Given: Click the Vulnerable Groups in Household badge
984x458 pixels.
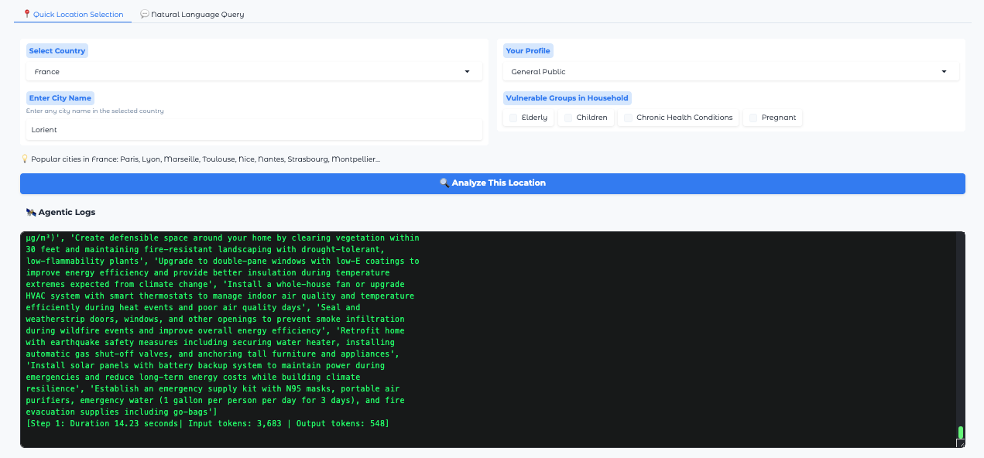Looking at the screenshot, I should click(567, 97).
